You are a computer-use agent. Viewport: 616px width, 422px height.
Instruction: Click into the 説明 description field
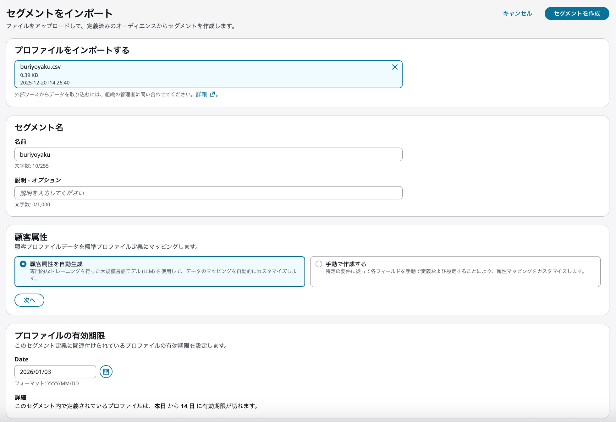pyautogui.click(x=208, y=193)
